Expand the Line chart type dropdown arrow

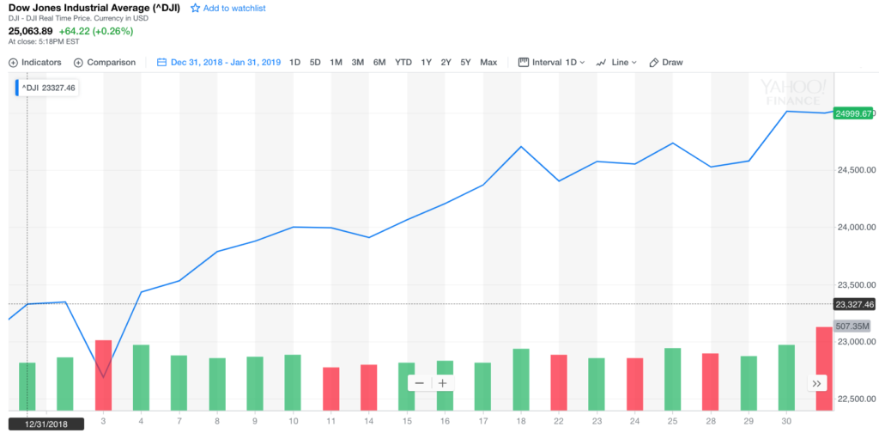(634, 63)
